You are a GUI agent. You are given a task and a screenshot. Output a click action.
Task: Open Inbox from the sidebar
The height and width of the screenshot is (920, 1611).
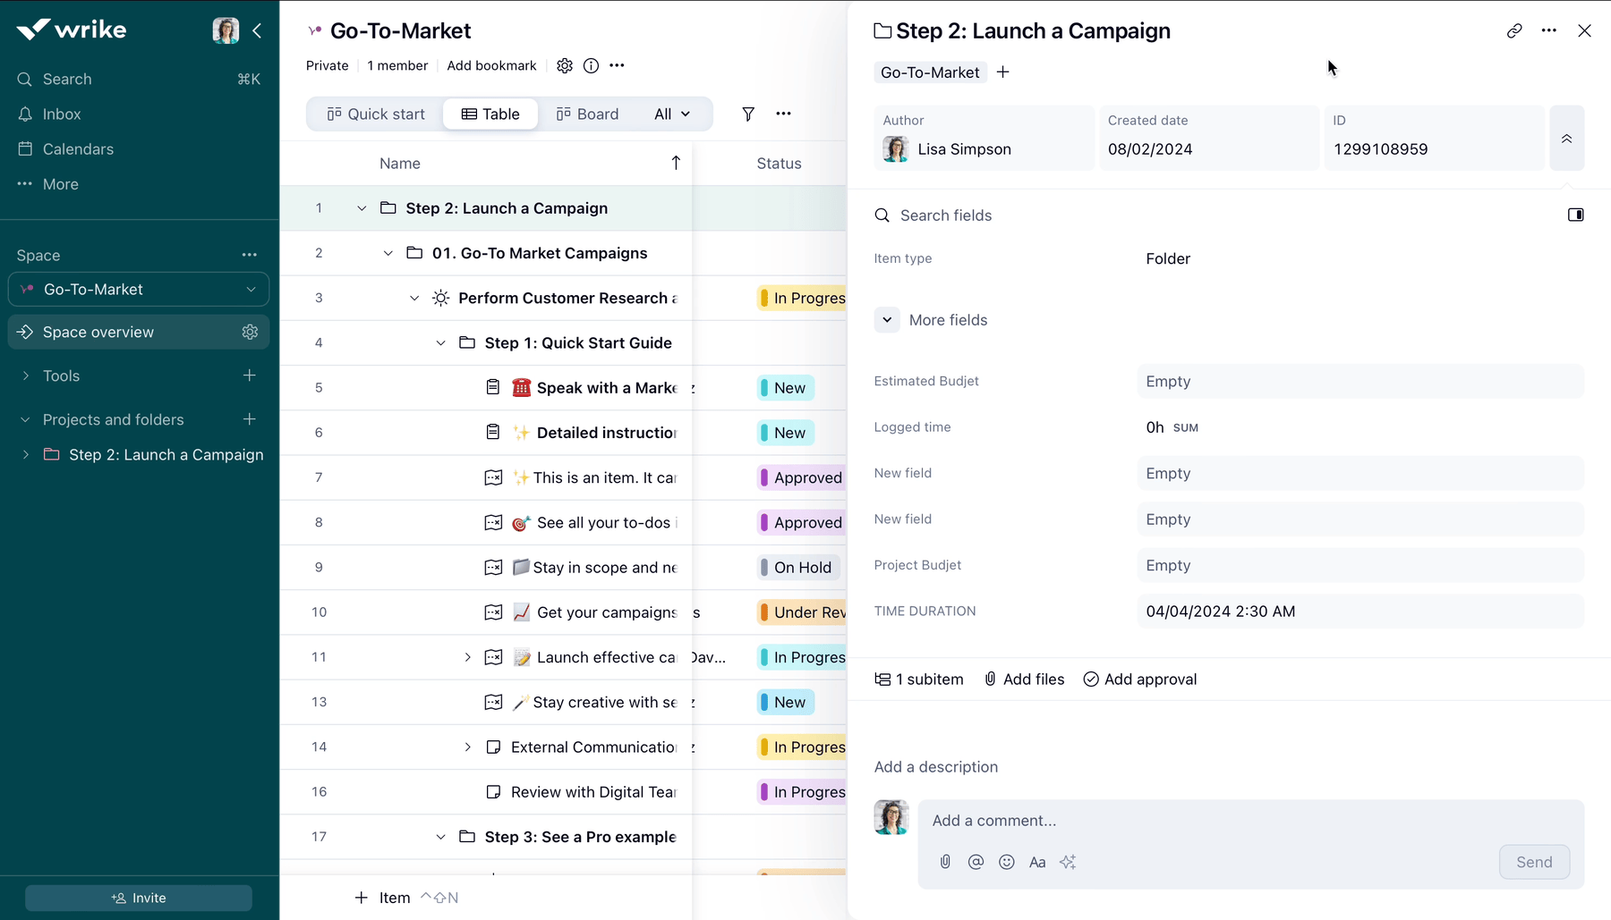click(x=62, y=114)
